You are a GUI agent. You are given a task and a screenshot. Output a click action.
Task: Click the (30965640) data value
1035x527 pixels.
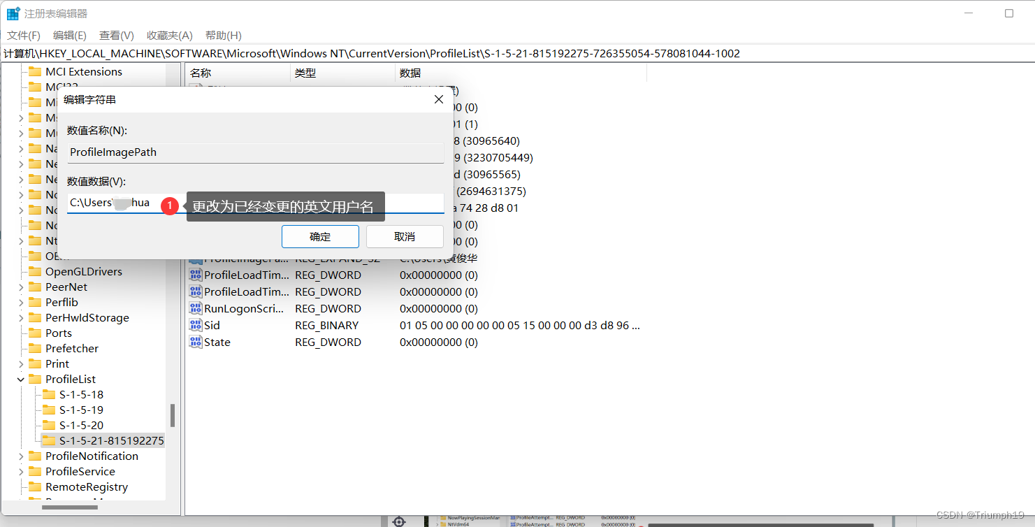click(x=491, y=141)
